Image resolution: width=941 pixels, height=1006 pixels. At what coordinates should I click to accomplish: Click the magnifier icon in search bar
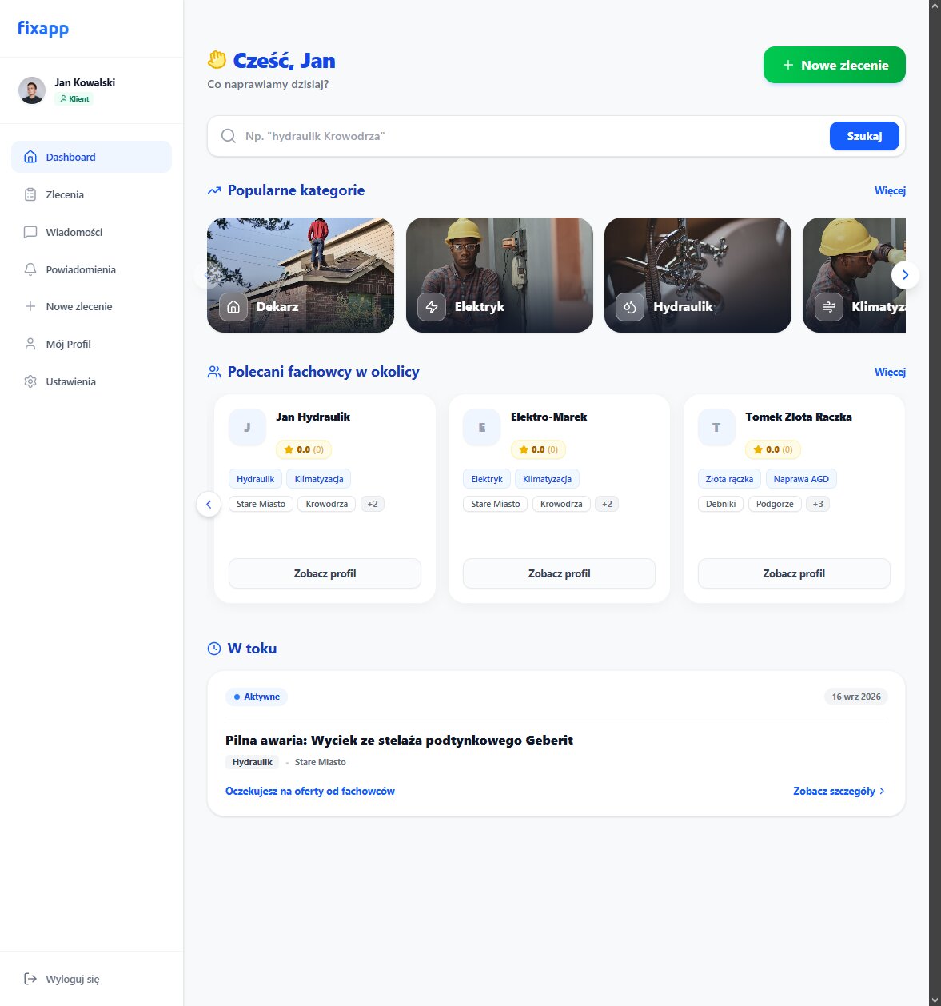pos(229,136)
